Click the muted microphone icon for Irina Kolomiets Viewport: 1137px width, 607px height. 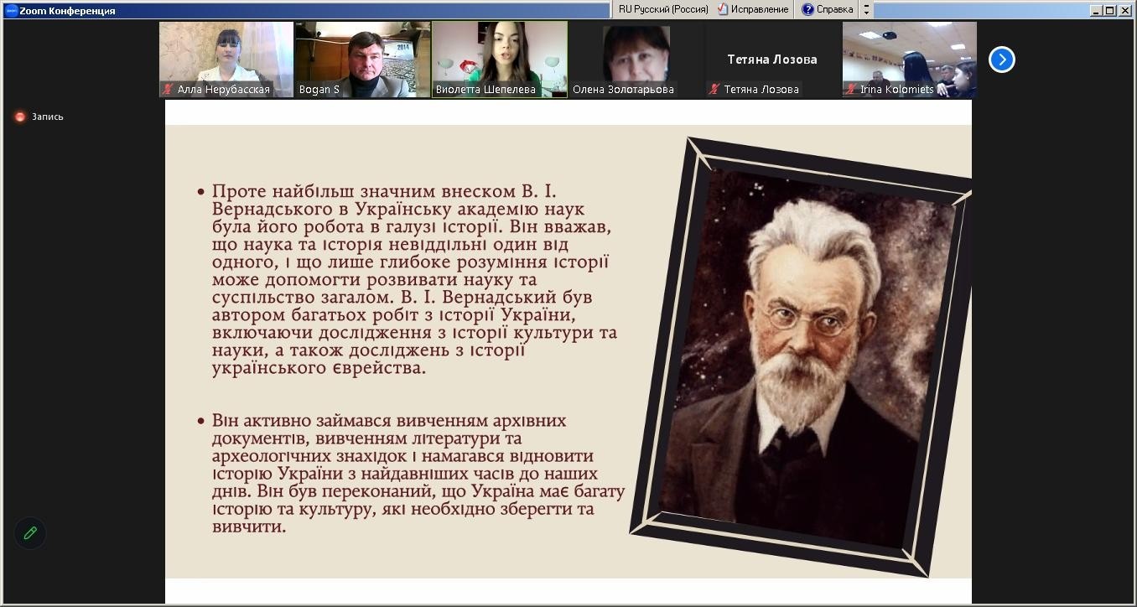[x=851, y=89]
